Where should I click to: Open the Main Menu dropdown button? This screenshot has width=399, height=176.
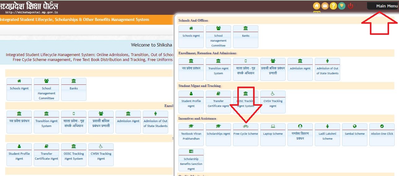[x=382, y=6]
